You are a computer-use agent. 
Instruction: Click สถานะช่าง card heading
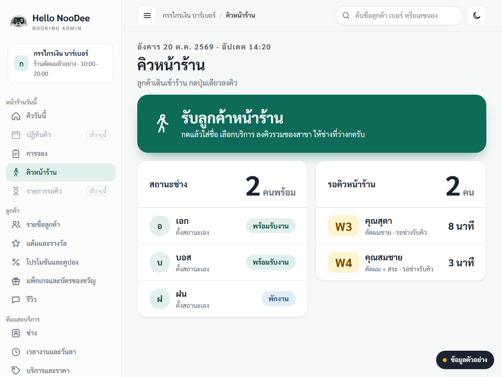pyautogui.click(x=168, y=185)
